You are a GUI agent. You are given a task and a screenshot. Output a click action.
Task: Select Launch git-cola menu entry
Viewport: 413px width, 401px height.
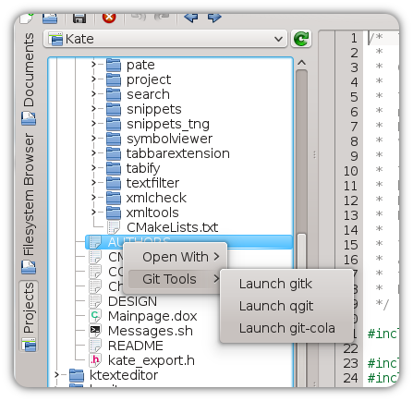click(x=286, y=328)
